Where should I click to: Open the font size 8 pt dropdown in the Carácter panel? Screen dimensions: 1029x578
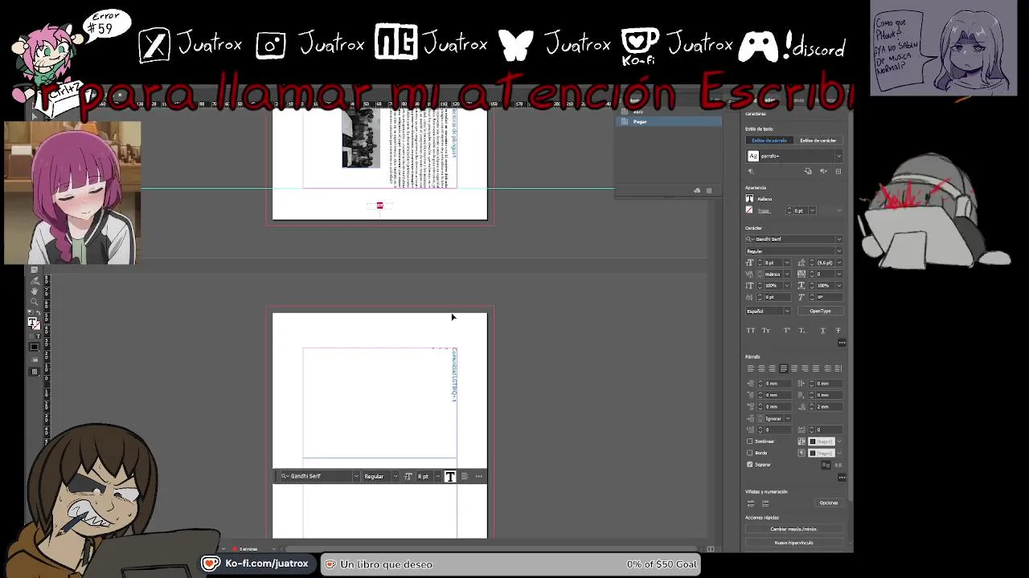[788, 263]
